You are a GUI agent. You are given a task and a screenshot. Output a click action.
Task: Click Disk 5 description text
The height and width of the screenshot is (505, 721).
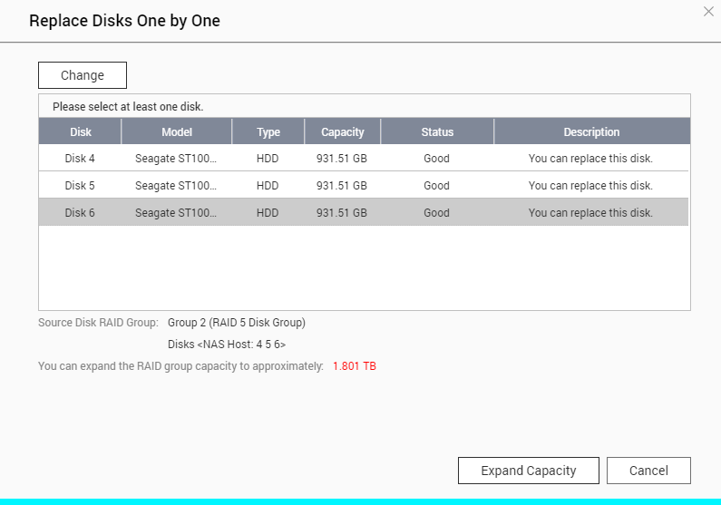tap(590, 186)
